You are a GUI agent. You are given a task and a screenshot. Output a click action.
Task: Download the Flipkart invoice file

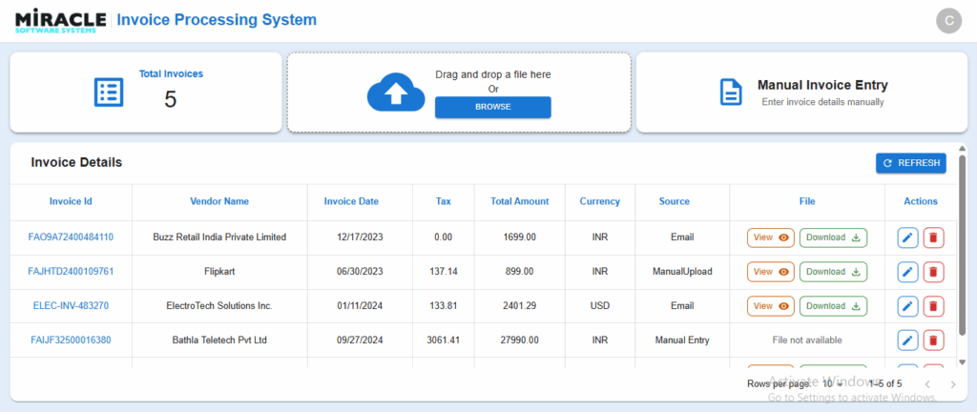tap(833, 272)
